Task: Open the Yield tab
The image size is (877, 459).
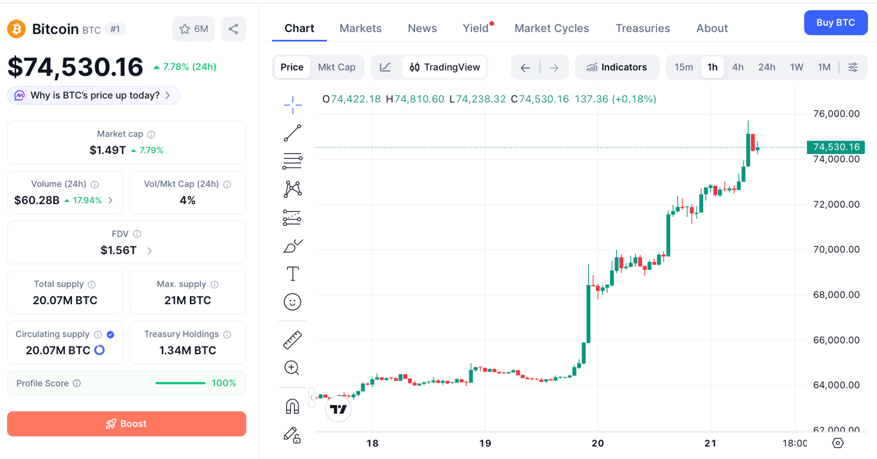Action: point(476,28)
